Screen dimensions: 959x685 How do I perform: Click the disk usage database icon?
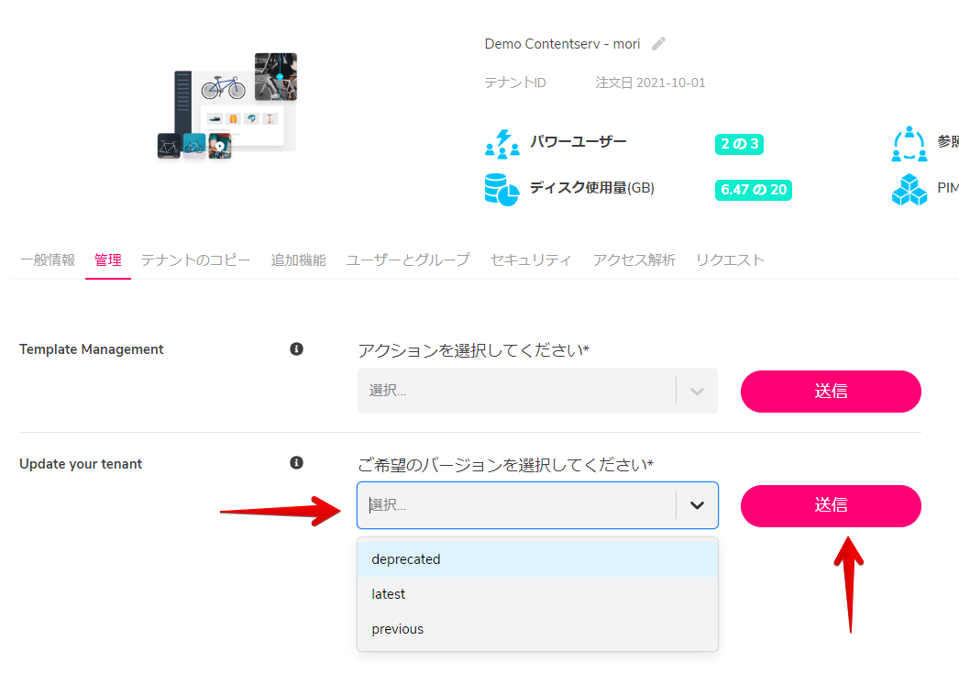coord(502,189)
